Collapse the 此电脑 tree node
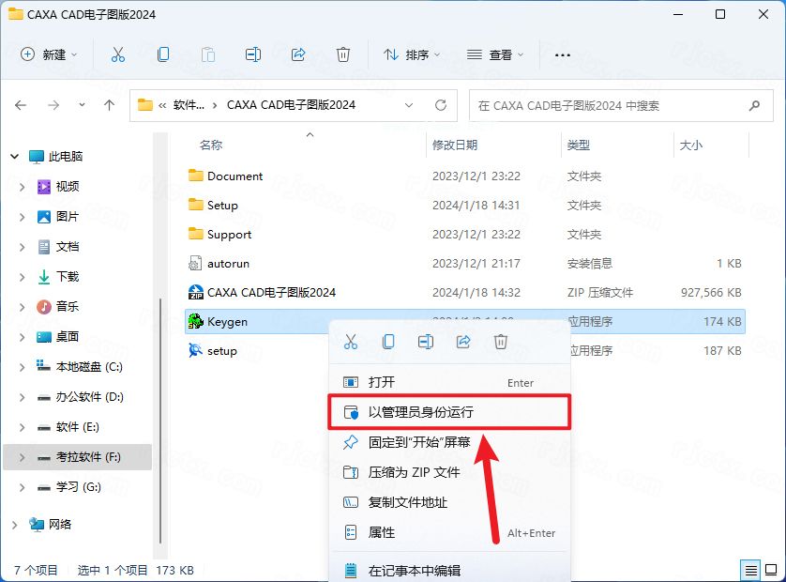Viewport: 786px width, 582px height. tap(14, 156)
